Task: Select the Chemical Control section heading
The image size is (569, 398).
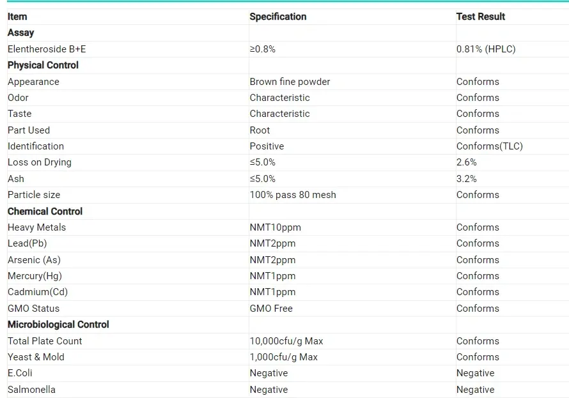Action: [x=45, y=211]
